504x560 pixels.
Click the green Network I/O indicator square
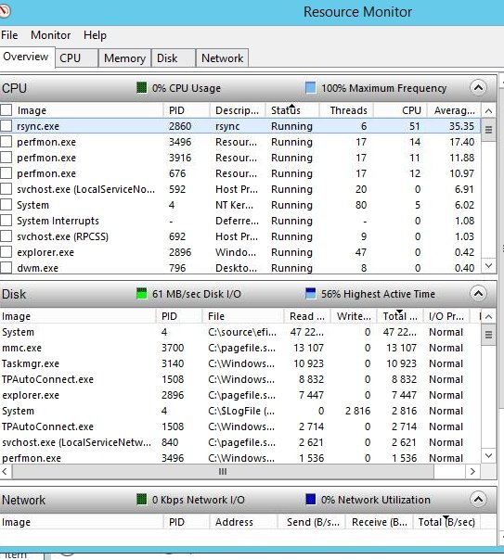[x=142, y=500]
